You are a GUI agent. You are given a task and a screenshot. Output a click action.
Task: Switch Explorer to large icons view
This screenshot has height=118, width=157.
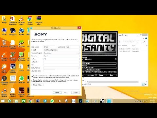coord(146,84)
